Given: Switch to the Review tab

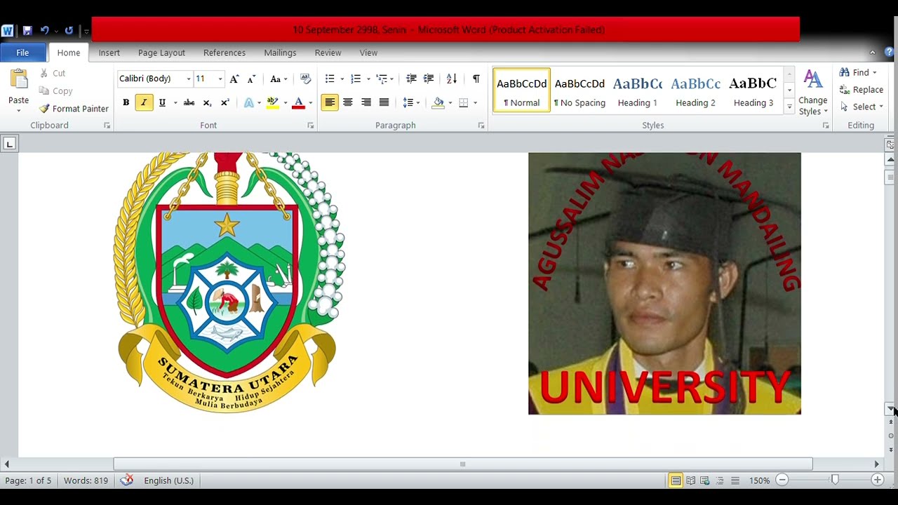Looking at the screenshot, I should (328, 53).
